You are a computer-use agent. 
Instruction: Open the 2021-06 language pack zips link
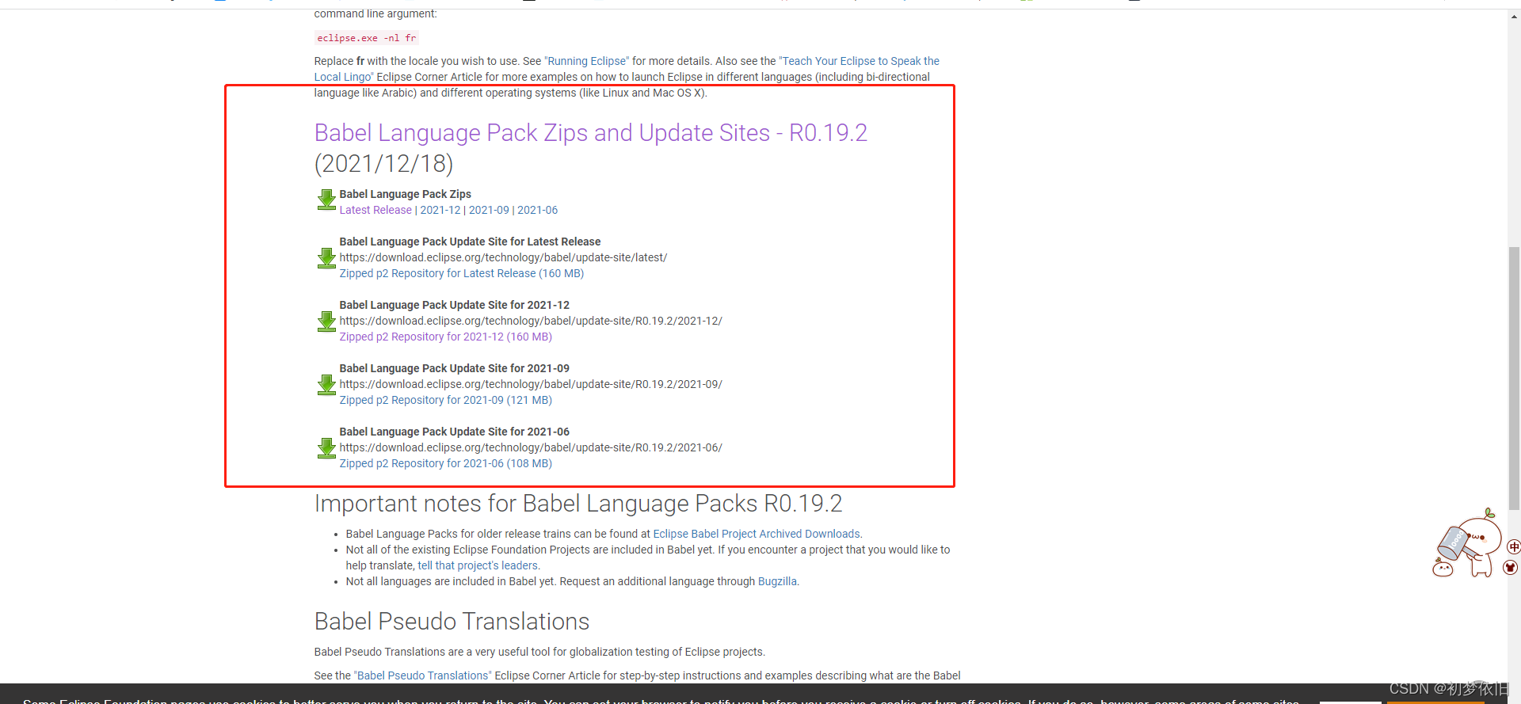pyautogui.click(x=538, y=210)
